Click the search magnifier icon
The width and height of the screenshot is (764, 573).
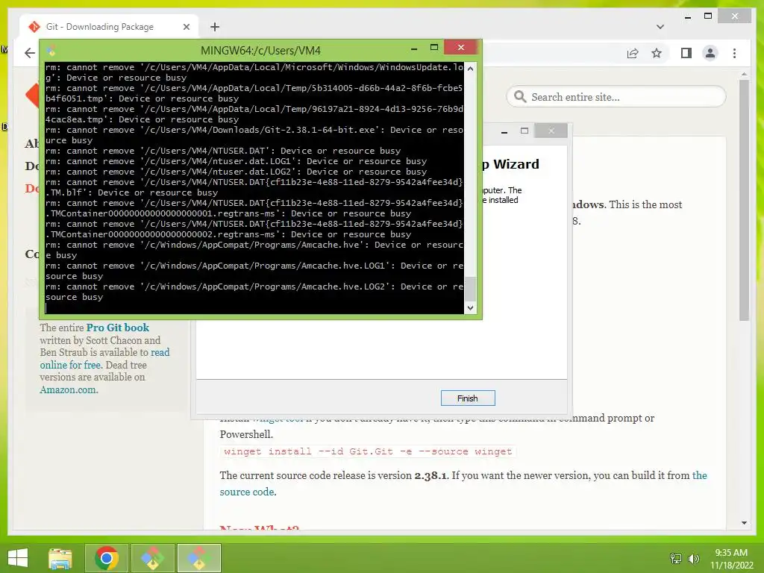click(520, 96)
